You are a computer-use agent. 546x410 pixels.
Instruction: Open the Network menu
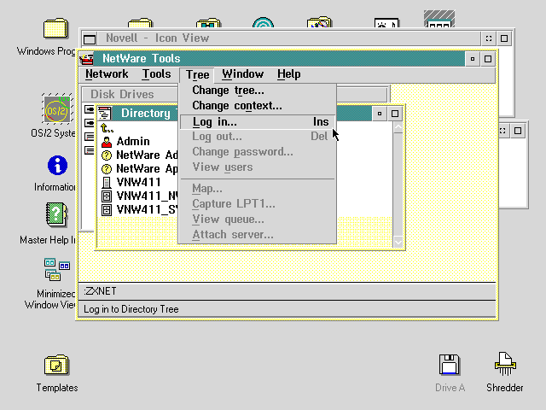[x=107, y=74]
